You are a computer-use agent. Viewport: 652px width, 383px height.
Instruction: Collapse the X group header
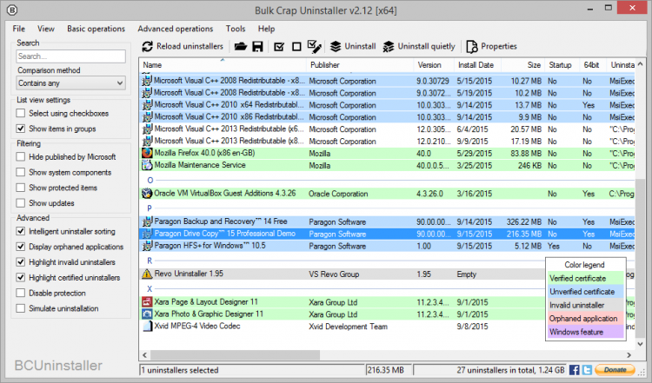(x=150, y=288)
